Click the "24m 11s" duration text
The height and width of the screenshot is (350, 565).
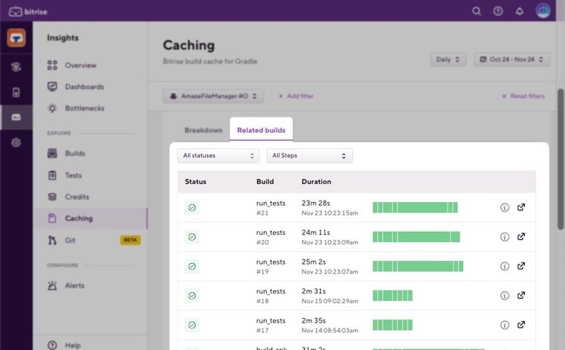[316, 233]
